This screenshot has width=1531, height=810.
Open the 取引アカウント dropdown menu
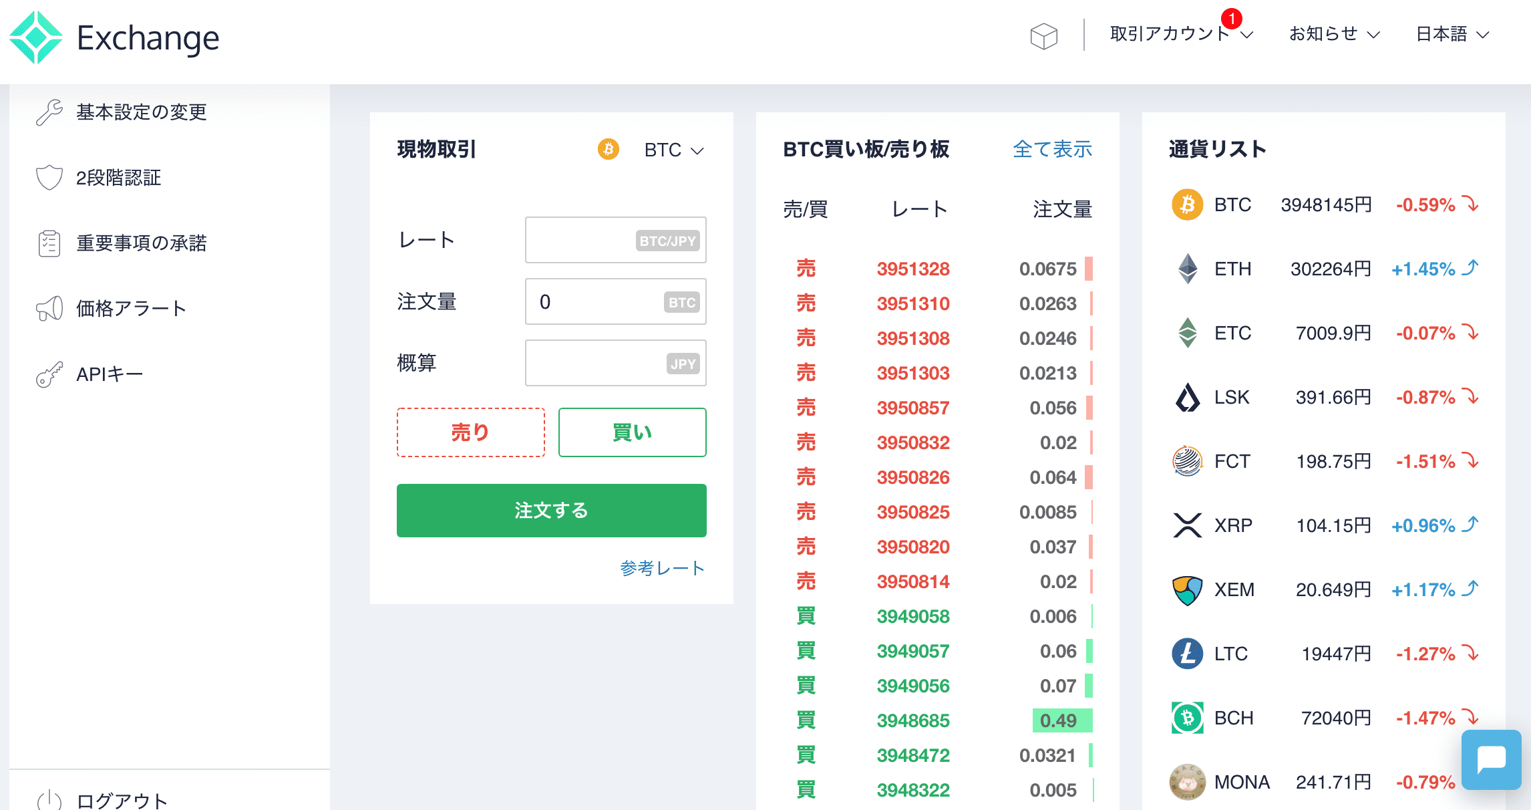tap(1180, 34)
